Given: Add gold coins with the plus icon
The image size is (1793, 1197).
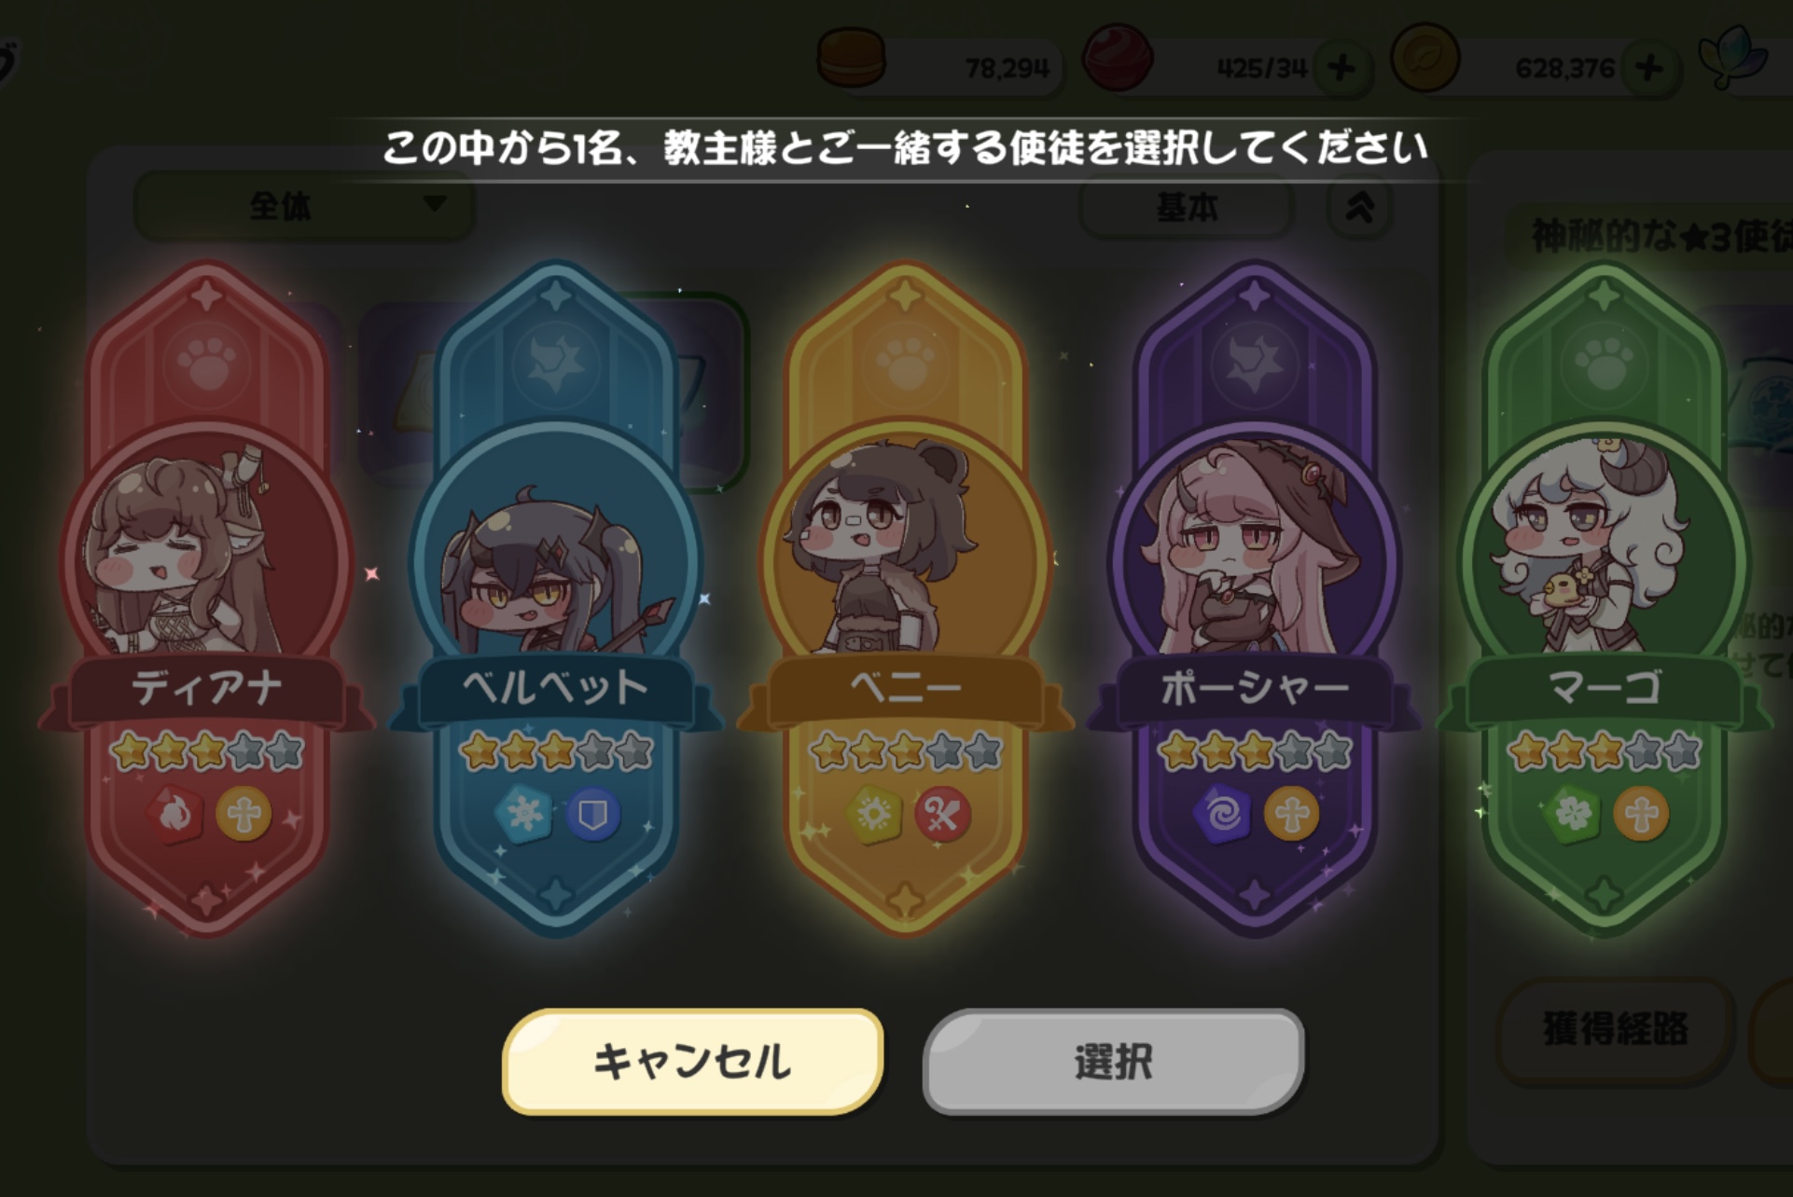Looking at the screenshot, I should (1649, 67).
